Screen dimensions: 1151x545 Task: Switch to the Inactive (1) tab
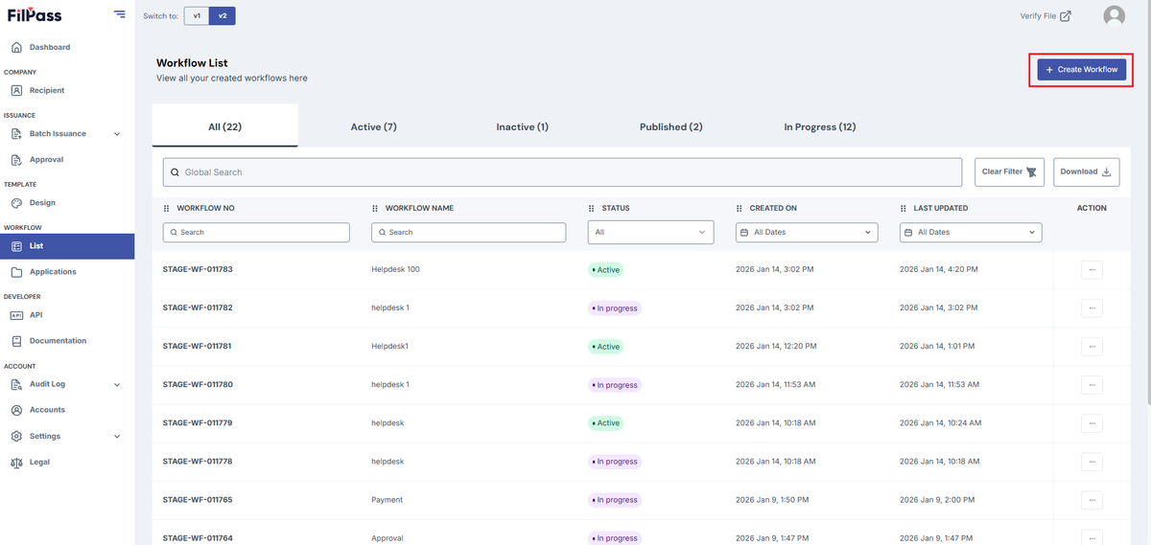point(523,126)
